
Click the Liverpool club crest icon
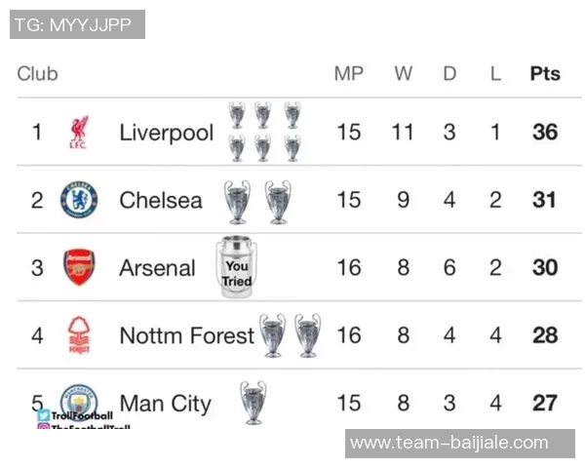[x=79, y=133]
